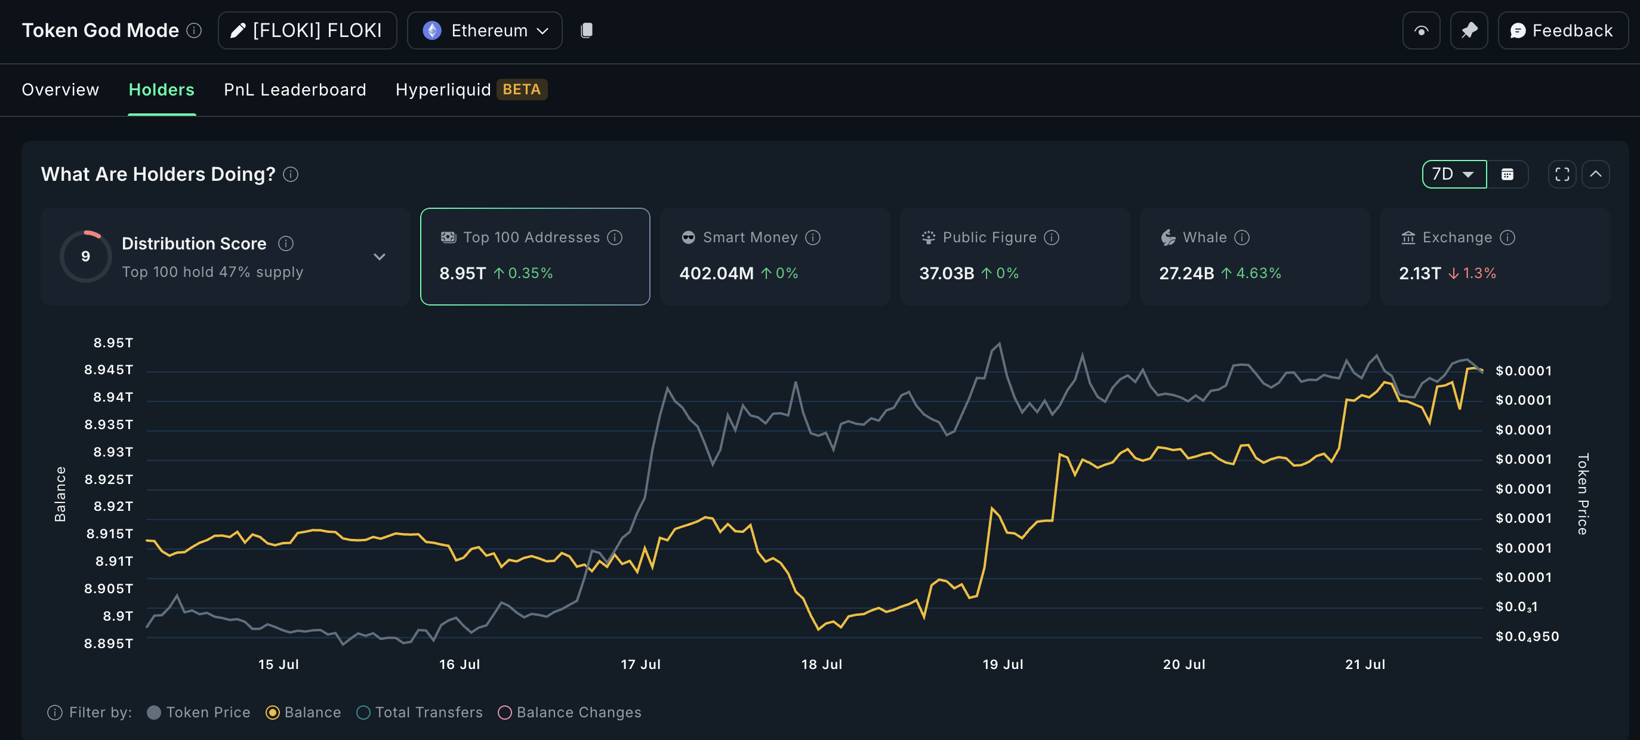Expand the Distribution Score details chevron
This screenshot has height=740, width=1640.
(380, 257)
